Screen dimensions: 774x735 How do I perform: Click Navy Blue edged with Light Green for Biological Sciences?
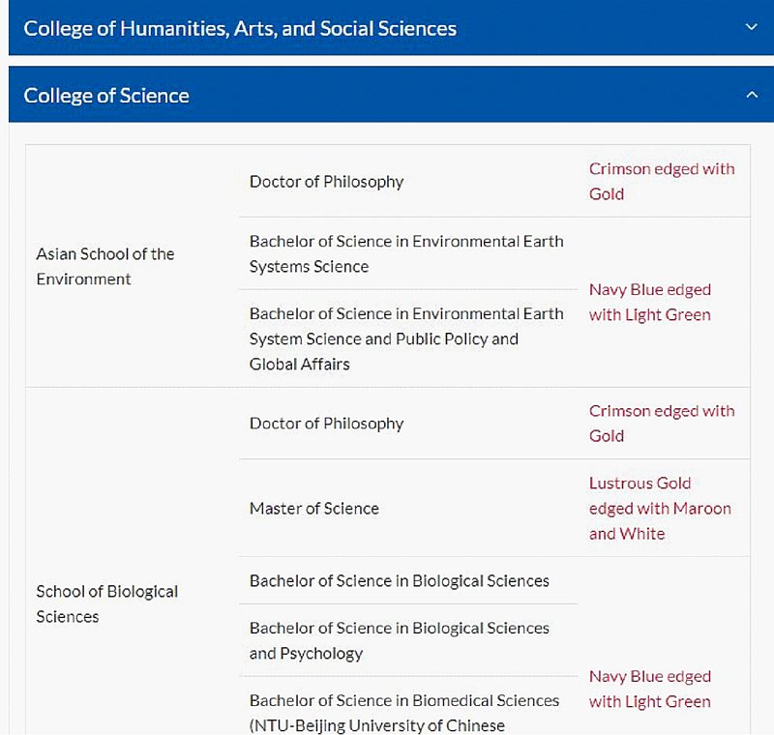pyautogui.click(x=649, y=689)
